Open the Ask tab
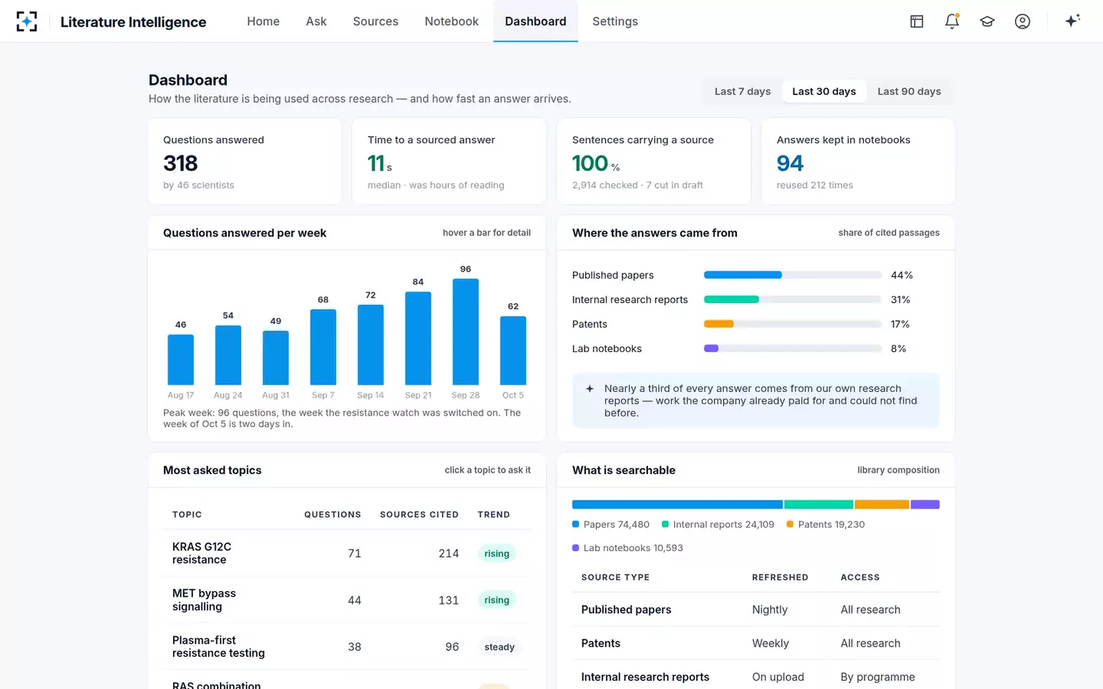 (316, 21)
